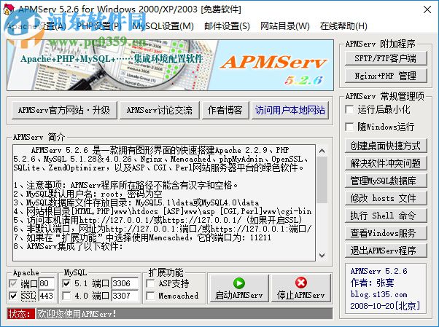Open the PHP设置(P) menu
Screen dimensions: 439x327
[99, 26]
